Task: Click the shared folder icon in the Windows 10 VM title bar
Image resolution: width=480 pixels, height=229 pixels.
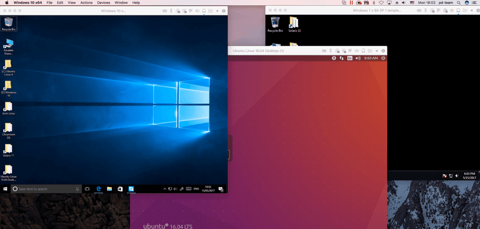Action: tap(210, 11)
